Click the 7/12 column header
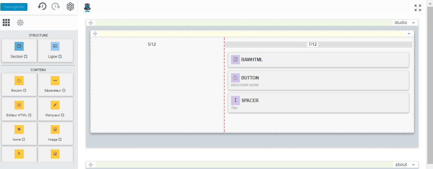Image resolution: width=433 pixels, height=169 pixels. pos(313,45)
